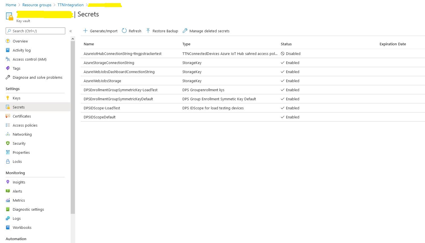Sort by Name column header
Image resolution: width=425 pixels, height=243 pixels.
(x=89, y=44)
